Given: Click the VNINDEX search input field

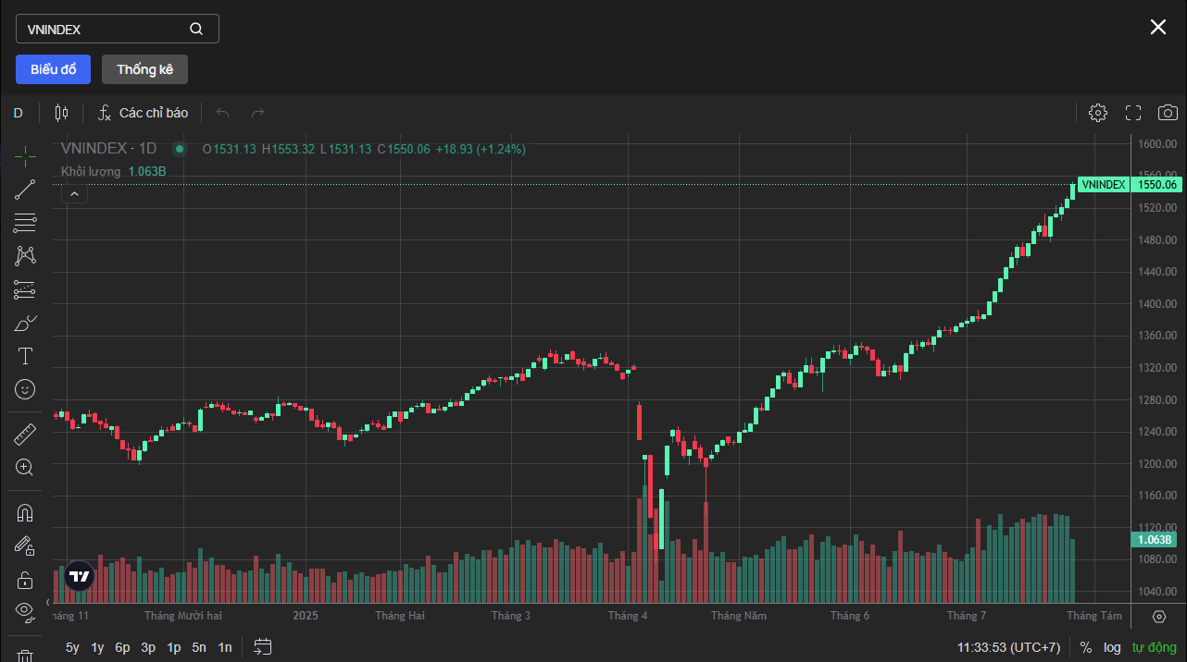Looking at the screenshot, I should [118, 29].
